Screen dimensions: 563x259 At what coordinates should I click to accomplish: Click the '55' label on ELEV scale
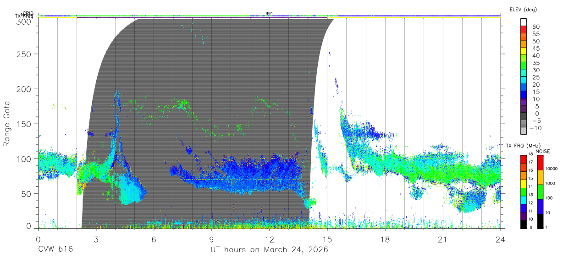pos(535,34)
